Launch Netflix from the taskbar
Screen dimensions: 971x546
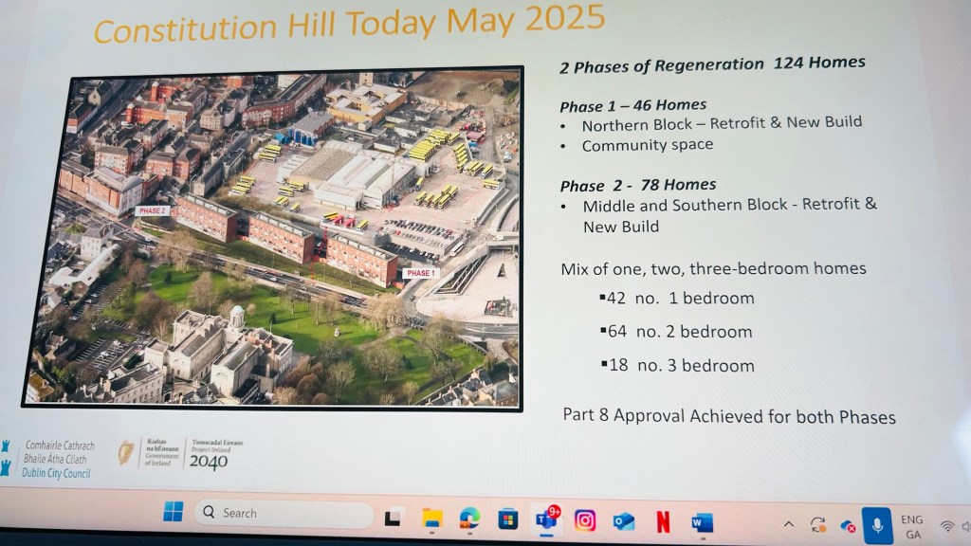tap(662, 521)
